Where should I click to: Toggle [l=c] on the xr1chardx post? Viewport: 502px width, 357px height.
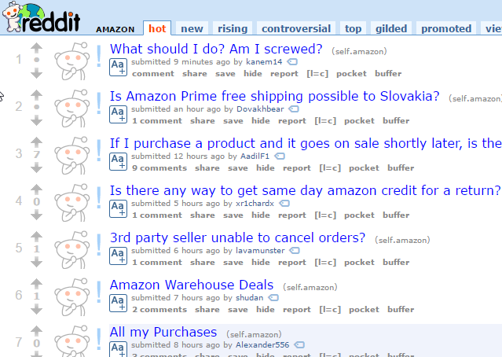point(325,215)
